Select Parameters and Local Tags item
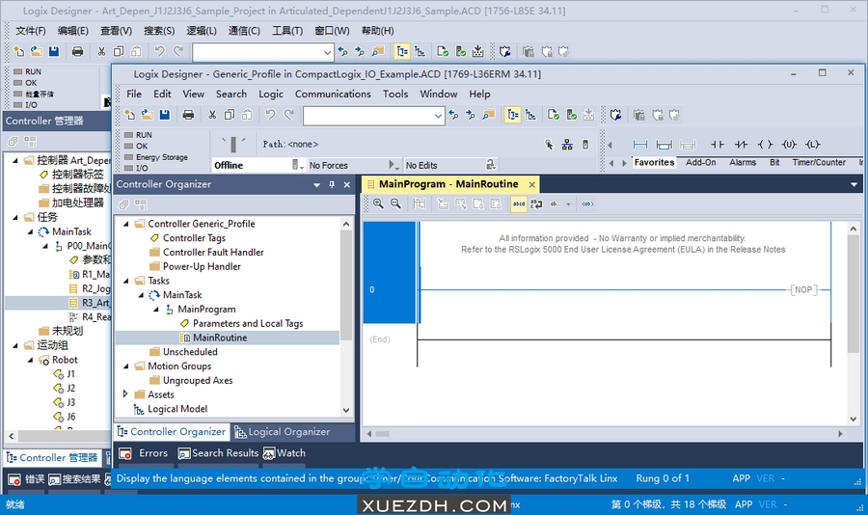 point(248,323)
